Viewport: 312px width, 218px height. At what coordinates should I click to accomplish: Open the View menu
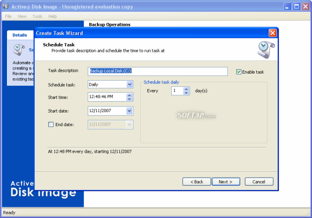click(x=22, y=16)
